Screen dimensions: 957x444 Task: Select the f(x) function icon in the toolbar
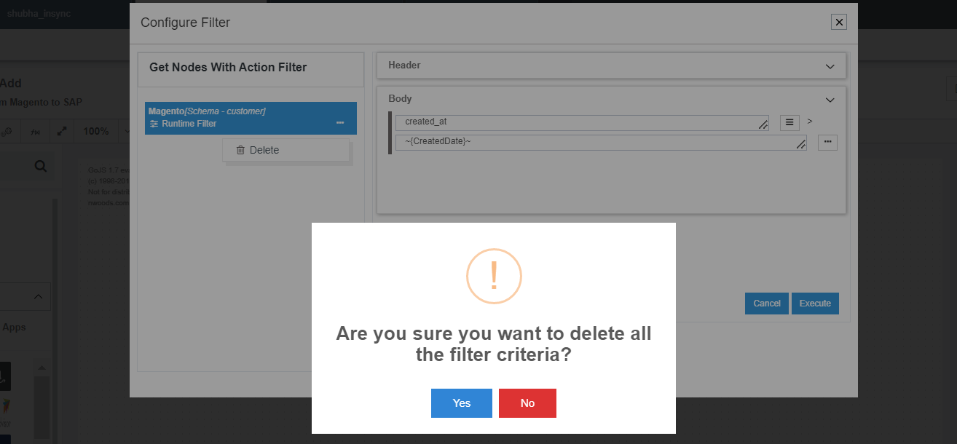[35, 131]
